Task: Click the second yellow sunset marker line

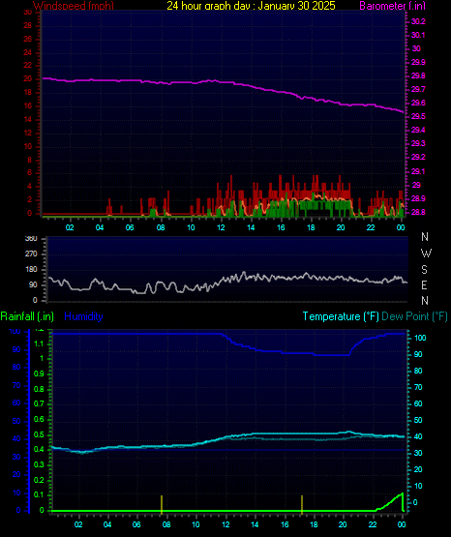Action: (x=302, y=504)
